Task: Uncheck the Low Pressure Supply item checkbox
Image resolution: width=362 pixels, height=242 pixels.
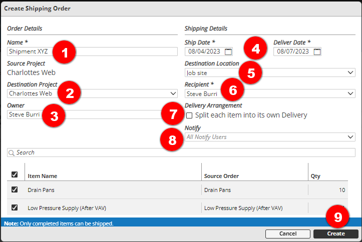Action: 15,207
